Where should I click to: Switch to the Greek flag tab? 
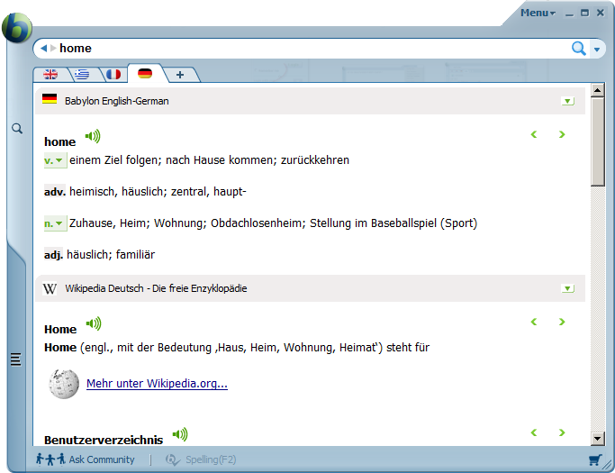click(x=82, y=74)
